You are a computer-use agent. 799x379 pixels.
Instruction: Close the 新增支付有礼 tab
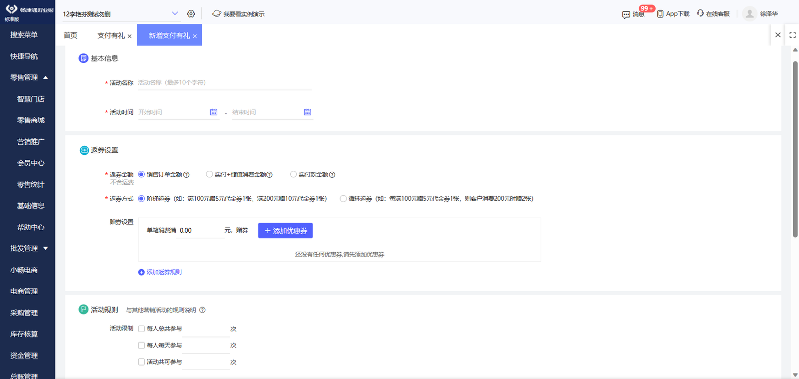coord(195,36)
